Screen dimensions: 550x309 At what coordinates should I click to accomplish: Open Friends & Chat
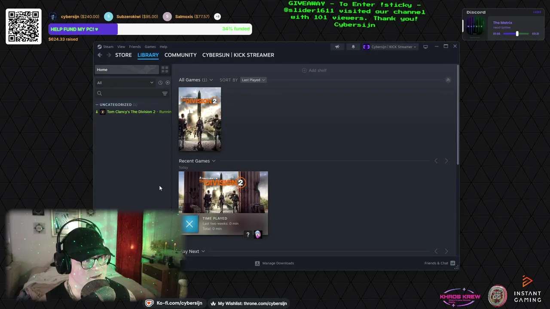click(x=440, y=263)
